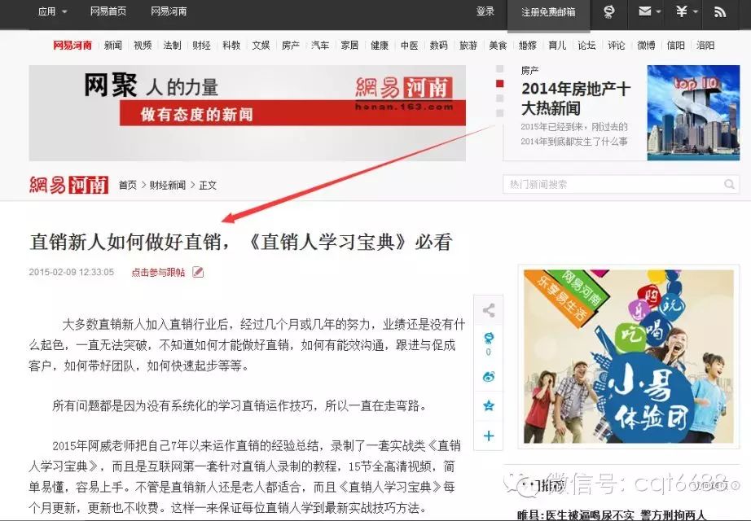The width and height of the screenshot is (751, 521).
Task: Open the 健康 channel
Action: point(380,46)
